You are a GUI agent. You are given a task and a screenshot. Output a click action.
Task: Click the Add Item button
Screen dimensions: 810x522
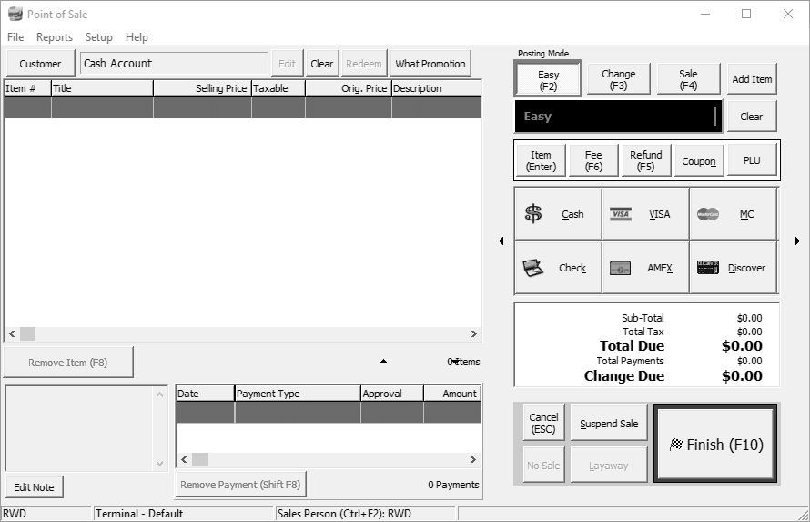click(x=752, y=79)
